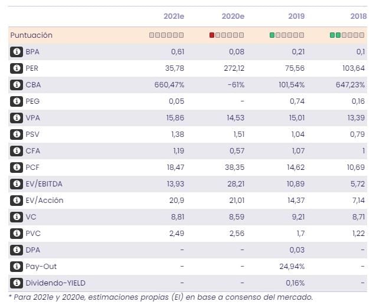Show info for the VPA metric

[15, 118]
